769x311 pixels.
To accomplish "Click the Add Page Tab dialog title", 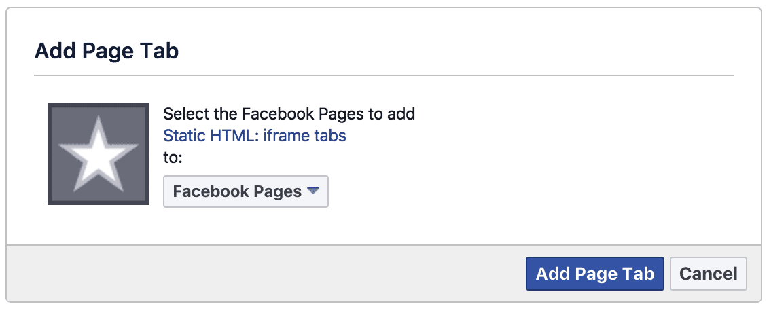I will coord(107,51).
